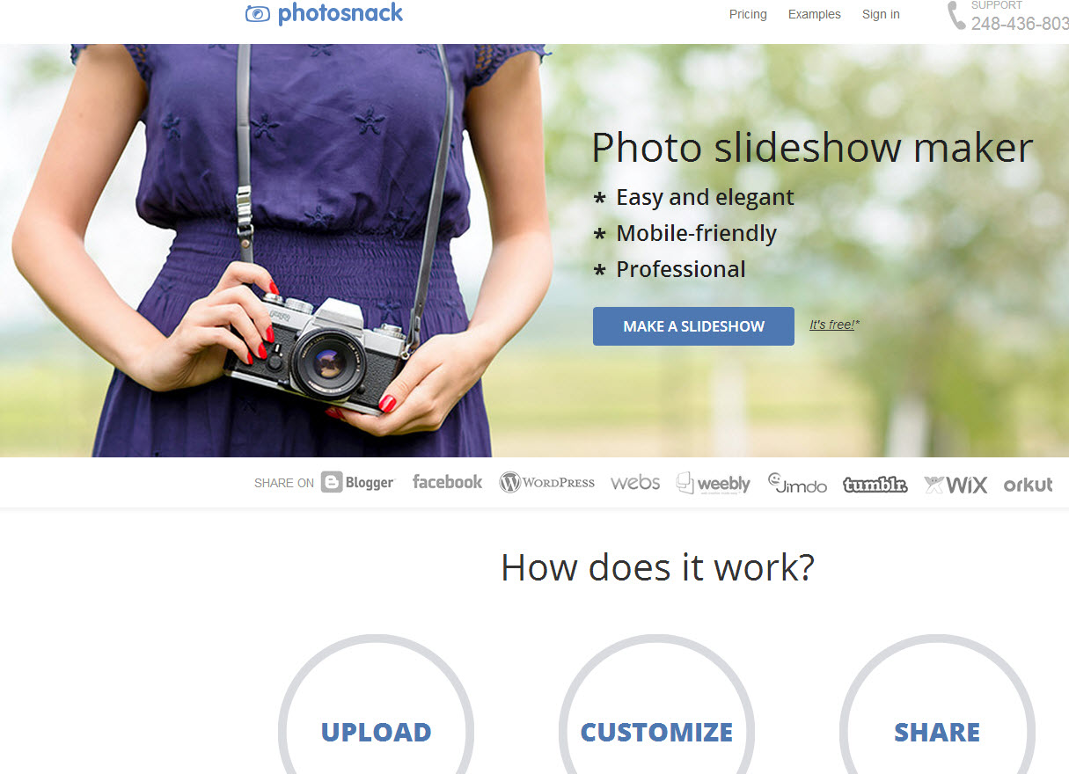Screen dimensions: 1069x774
Task: Choose the WordPress share logo
Action: point(547,482)
